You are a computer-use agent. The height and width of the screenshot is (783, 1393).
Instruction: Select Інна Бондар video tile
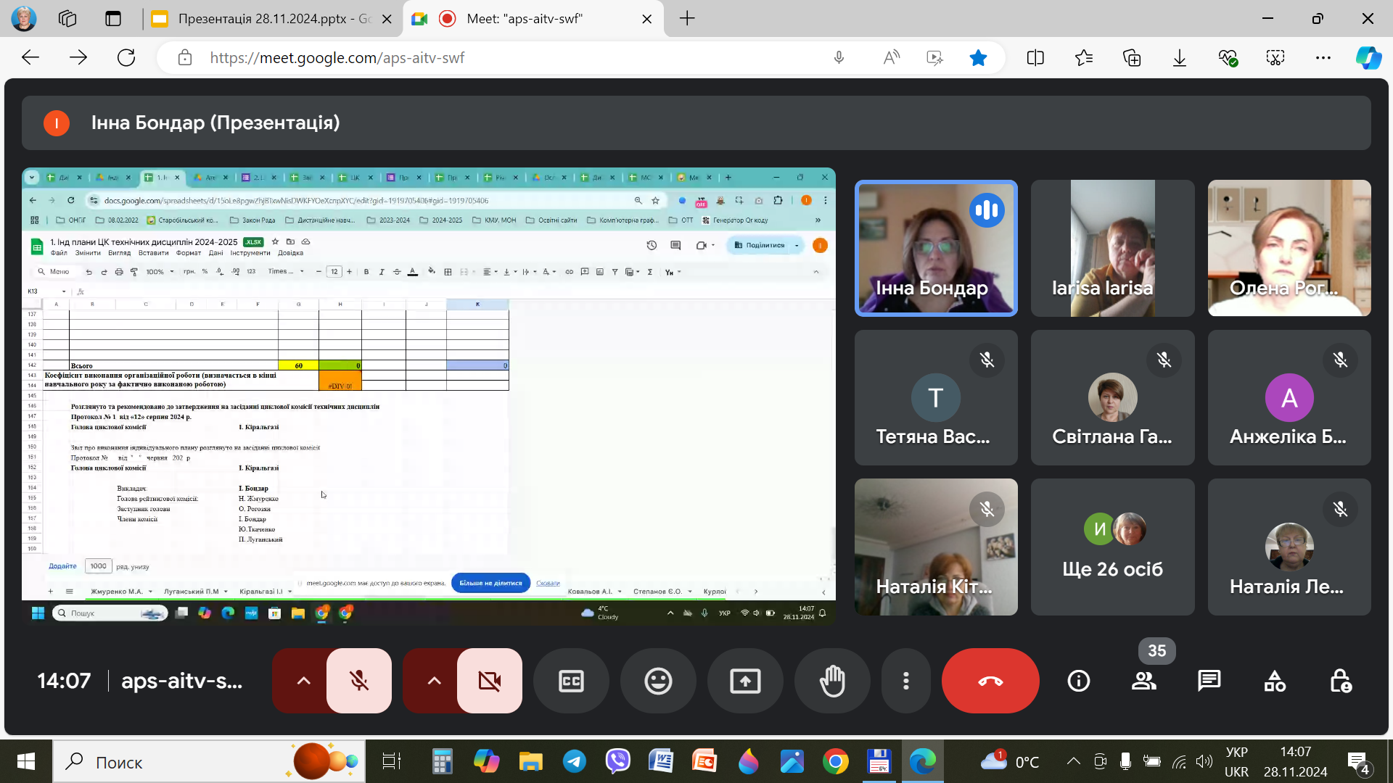tap(936, 248)
